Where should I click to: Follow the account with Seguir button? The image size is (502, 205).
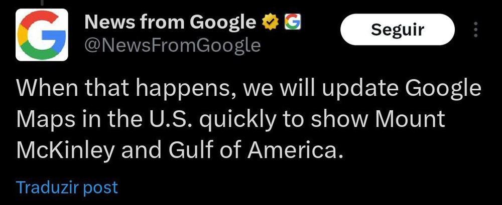pyautogui.click(x=398, y=30)
